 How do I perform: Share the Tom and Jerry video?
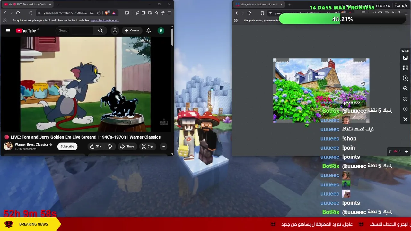click(x=127, y=146)
